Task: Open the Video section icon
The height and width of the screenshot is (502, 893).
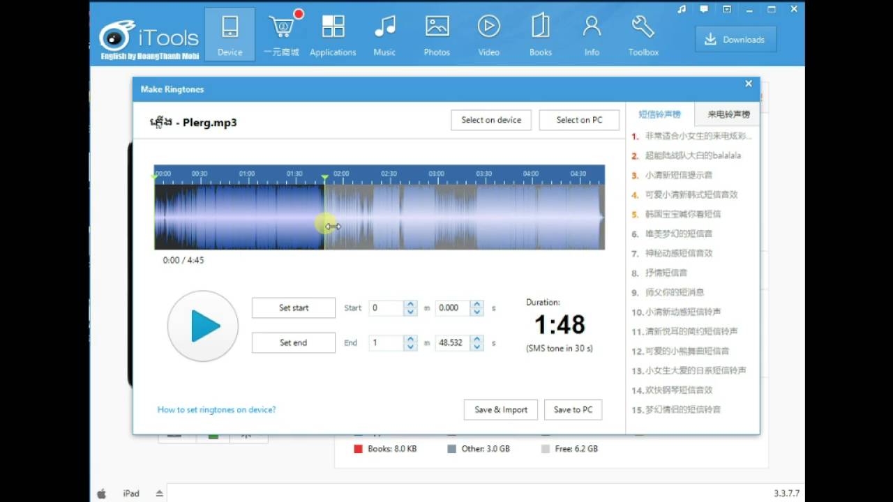Action: (x=488, y=26)
